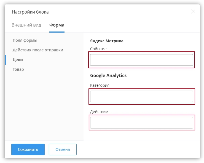Focus the Google Analytics Категория field
The image size is (204, 163).
coord(141,96)
